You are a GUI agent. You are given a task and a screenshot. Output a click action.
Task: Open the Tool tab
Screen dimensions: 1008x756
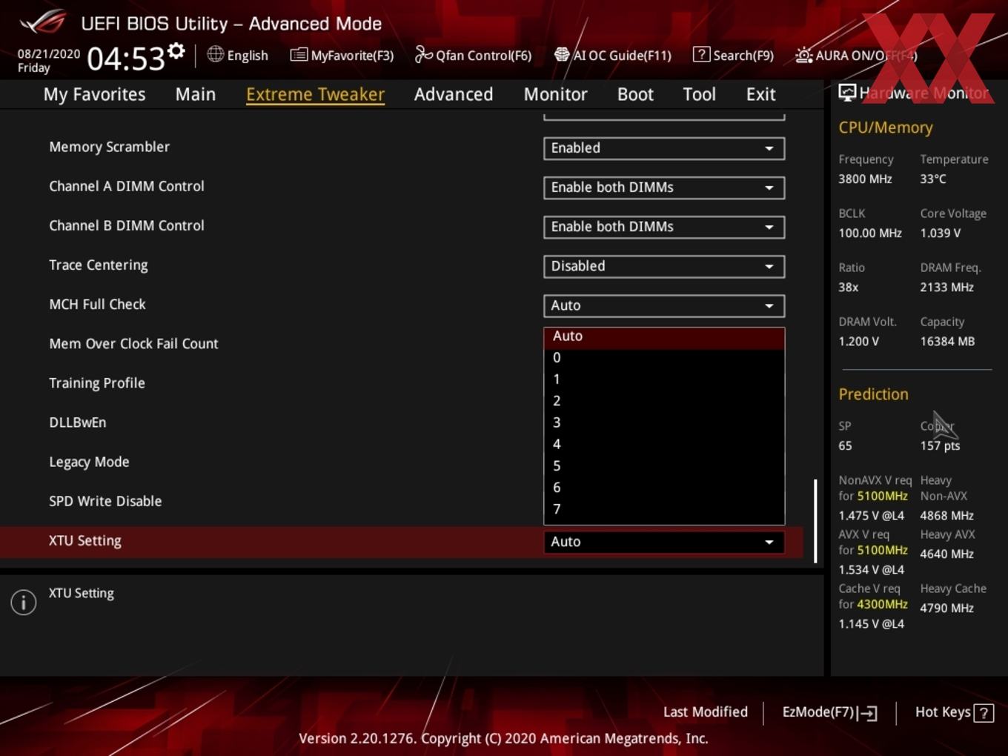(699, 94)
